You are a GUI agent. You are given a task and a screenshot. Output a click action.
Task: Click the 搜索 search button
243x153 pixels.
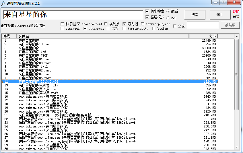click(x=195, y=15)
